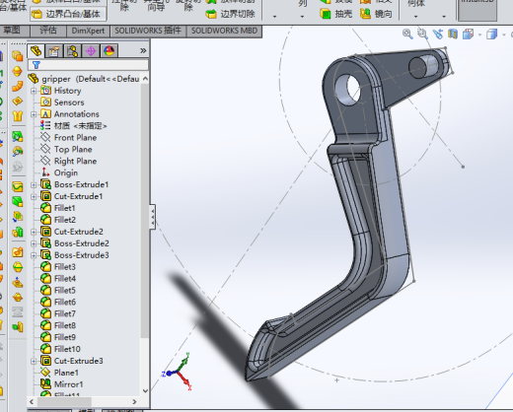Screen dimensions: 513x412
Task: Click the Display Style cube icon
Action: 491,34
